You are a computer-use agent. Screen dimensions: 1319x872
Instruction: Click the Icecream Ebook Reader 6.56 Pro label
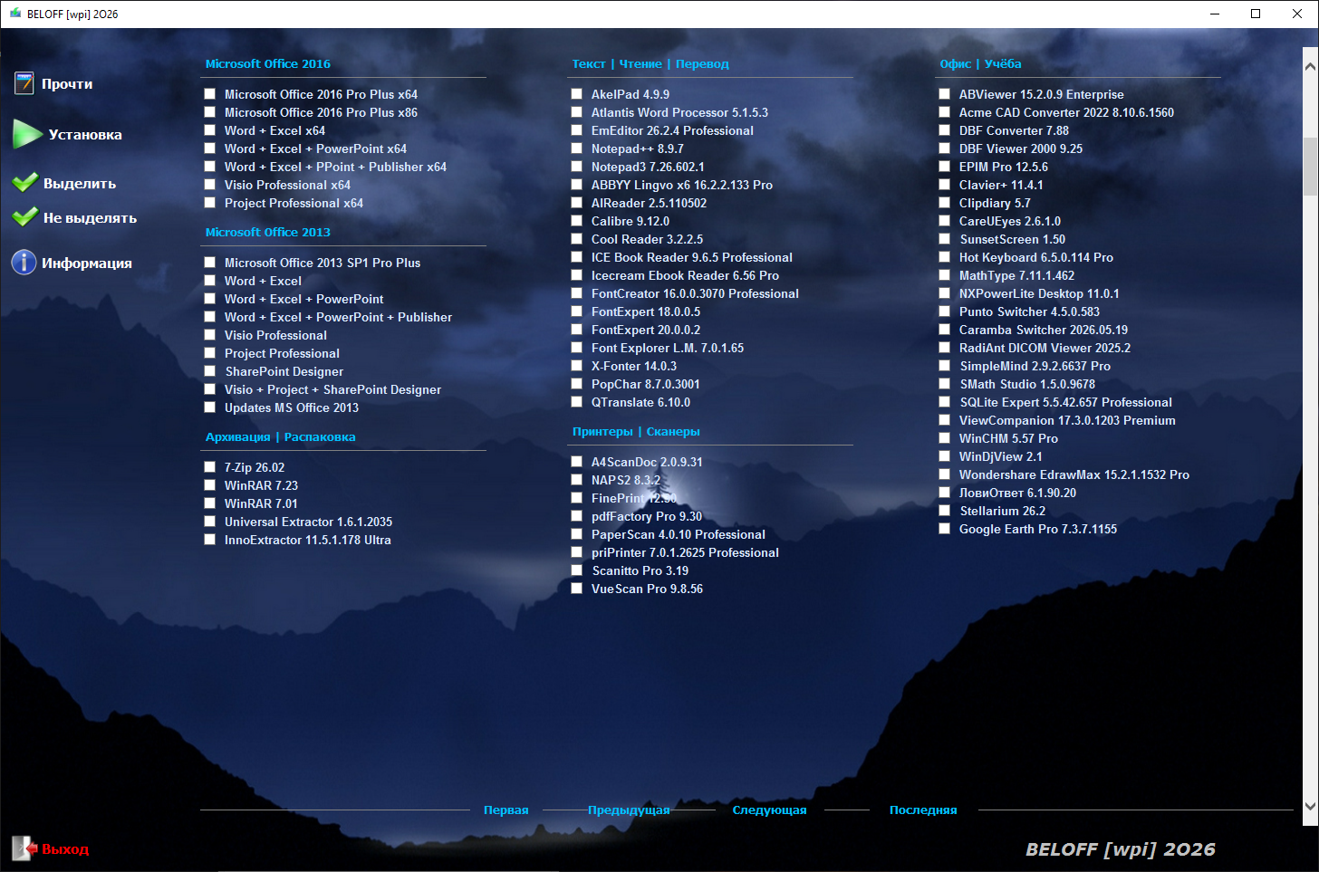[x=685, y=275]
